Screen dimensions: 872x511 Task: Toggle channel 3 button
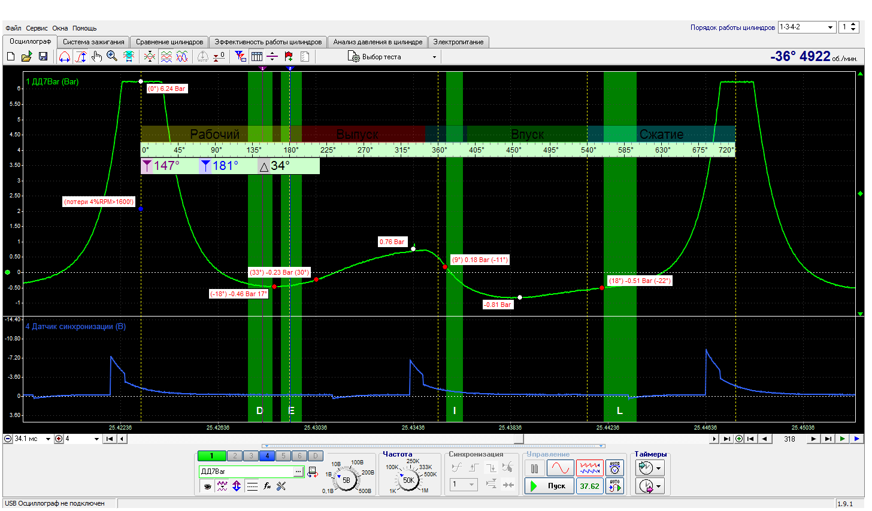251,456
